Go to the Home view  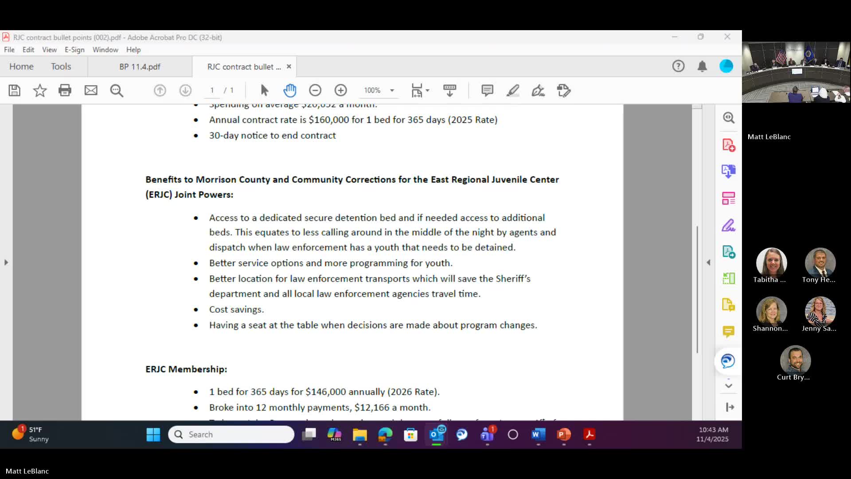click(21, 67)
